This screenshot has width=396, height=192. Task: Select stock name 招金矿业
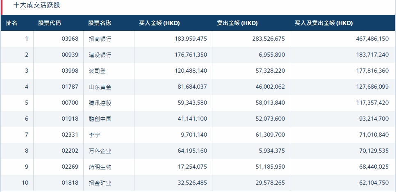click(100, 183)
